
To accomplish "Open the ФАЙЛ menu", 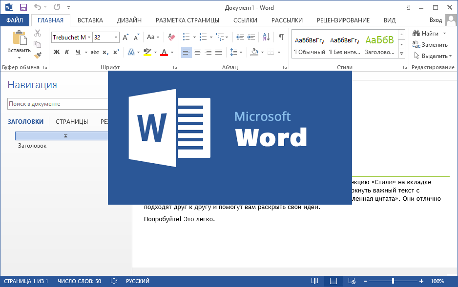I will click(15, 20).
